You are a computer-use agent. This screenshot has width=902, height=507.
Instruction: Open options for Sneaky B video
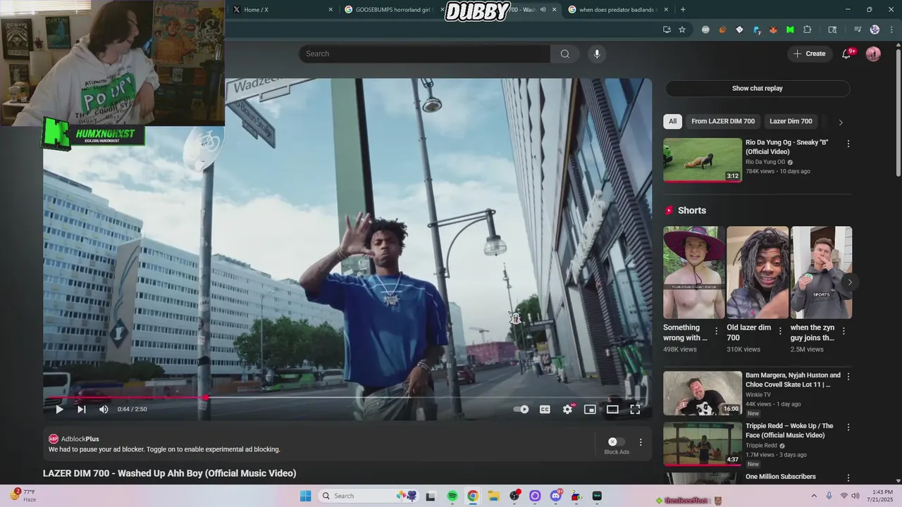click(x=848, y=144)
